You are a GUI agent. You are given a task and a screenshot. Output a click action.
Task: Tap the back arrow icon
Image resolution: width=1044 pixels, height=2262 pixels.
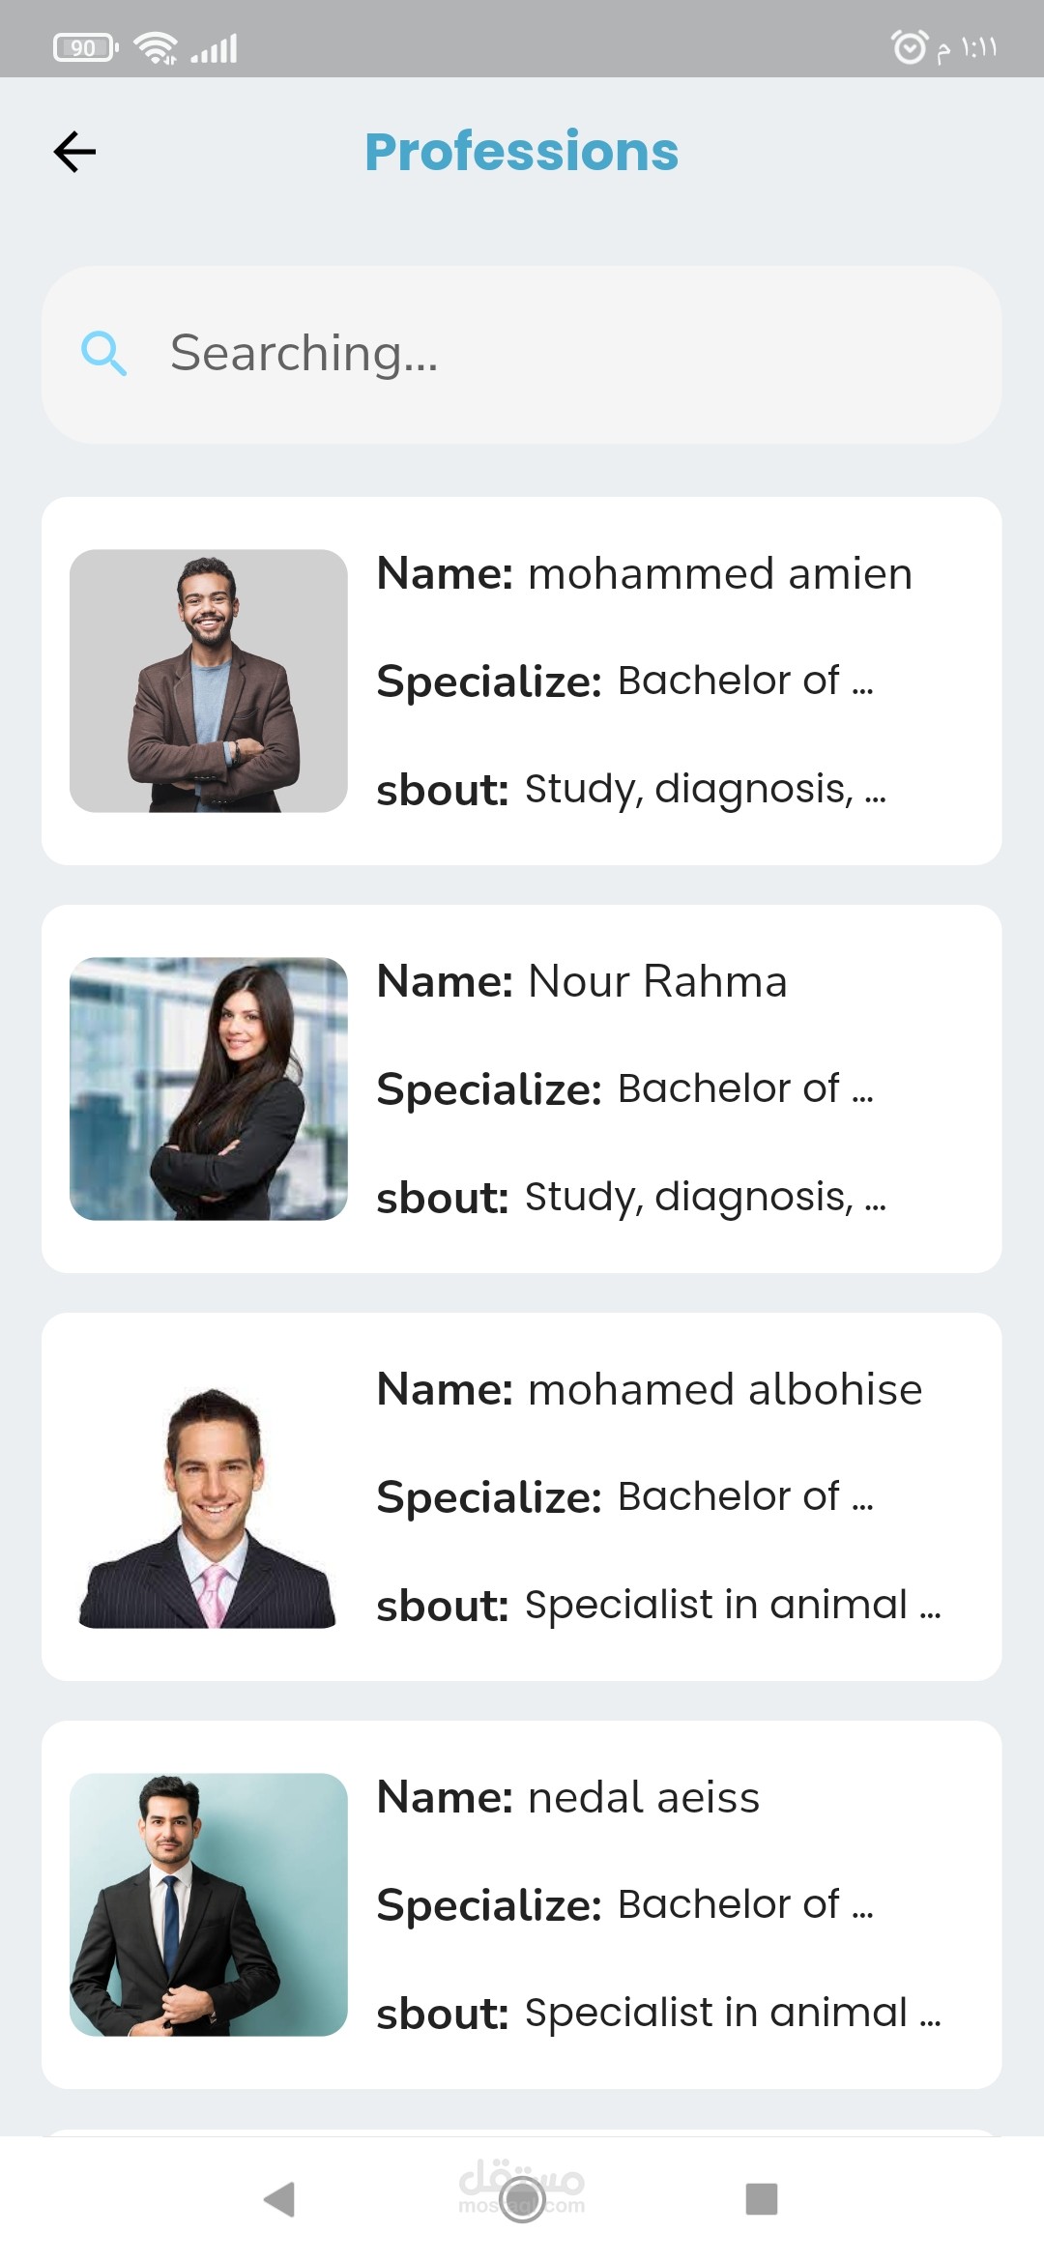pyautogui.click(x=74, y=152)
